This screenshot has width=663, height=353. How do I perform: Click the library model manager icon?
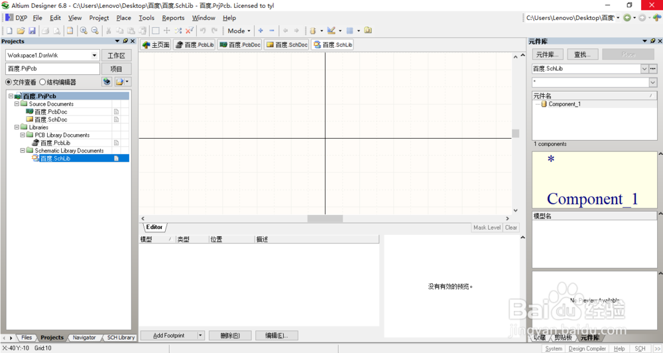pyautogui.click(x=368, y=31)
